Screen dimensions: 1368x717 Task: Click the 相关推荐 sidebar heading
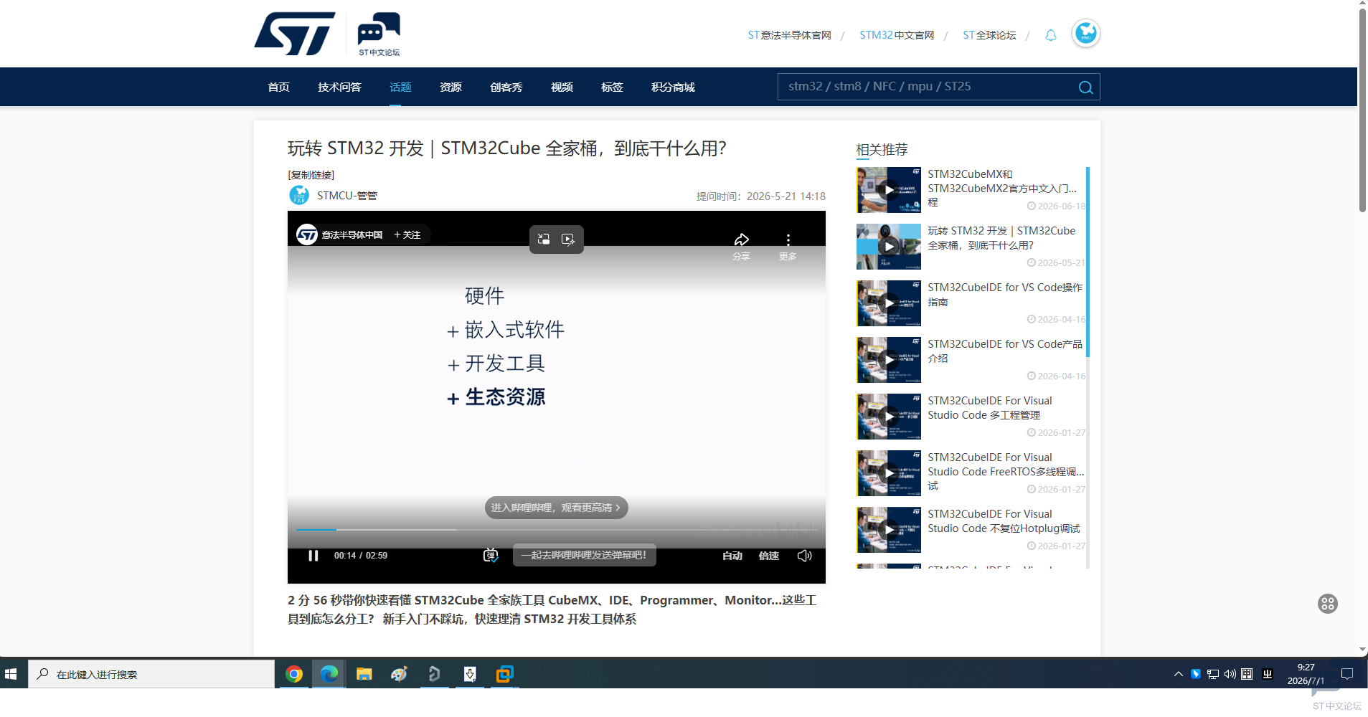point(882,150)
